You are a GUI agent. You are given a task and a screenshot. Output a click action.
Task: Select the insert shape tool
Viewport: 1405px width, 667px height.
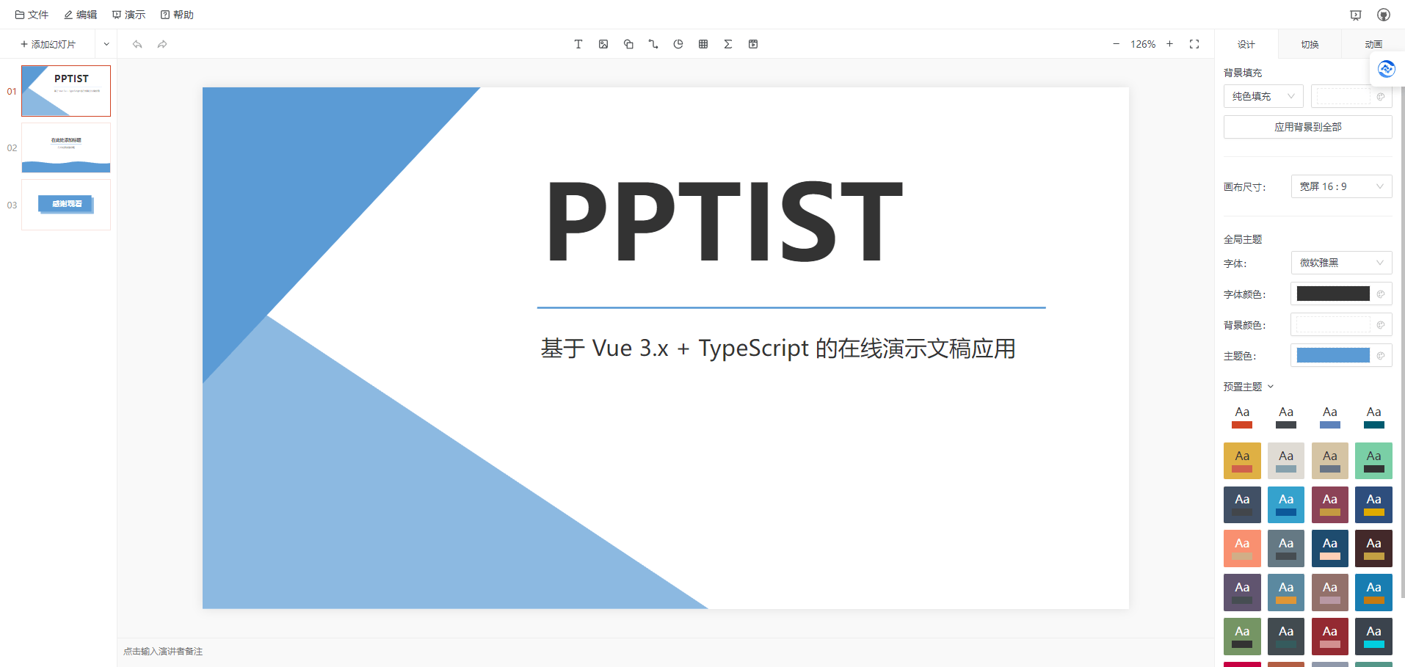[628, 44]
